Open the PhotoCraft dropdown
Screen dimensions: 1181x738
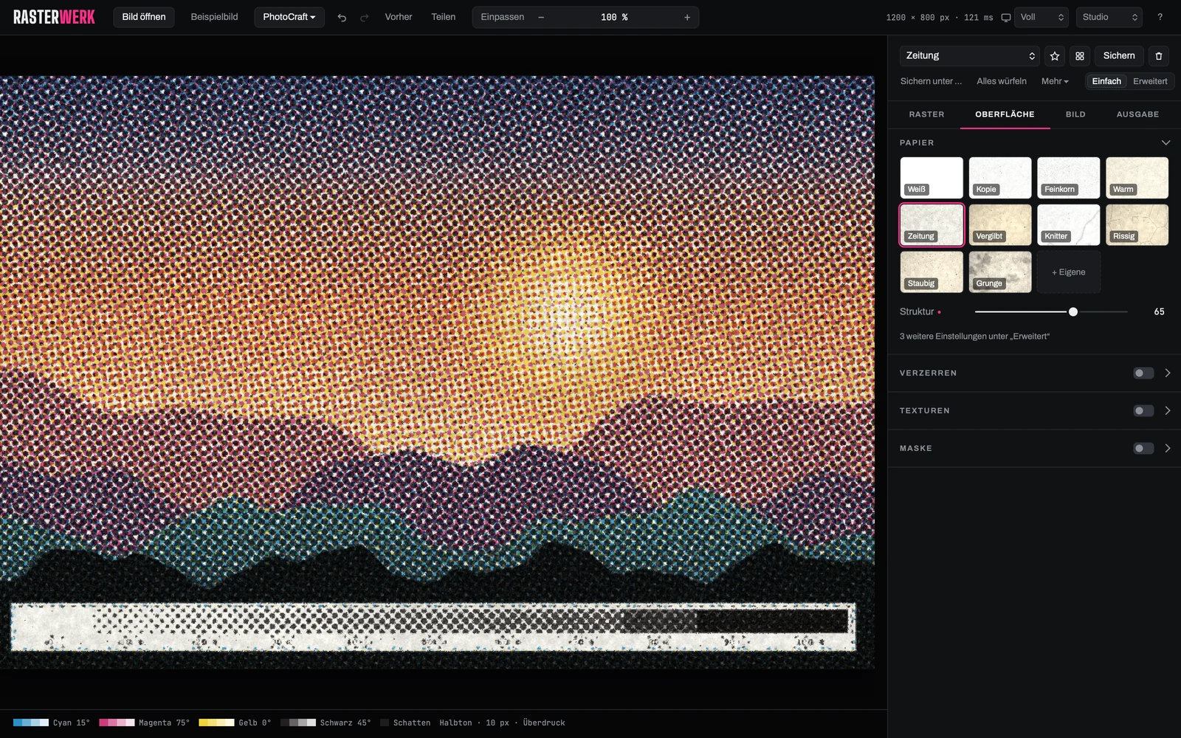tap(289, 17)
